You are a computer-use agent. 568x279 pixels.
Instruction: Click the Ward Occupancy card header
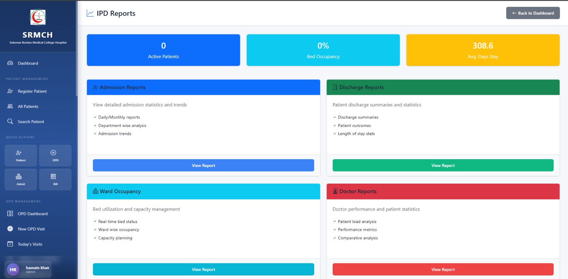pos(203,191)
